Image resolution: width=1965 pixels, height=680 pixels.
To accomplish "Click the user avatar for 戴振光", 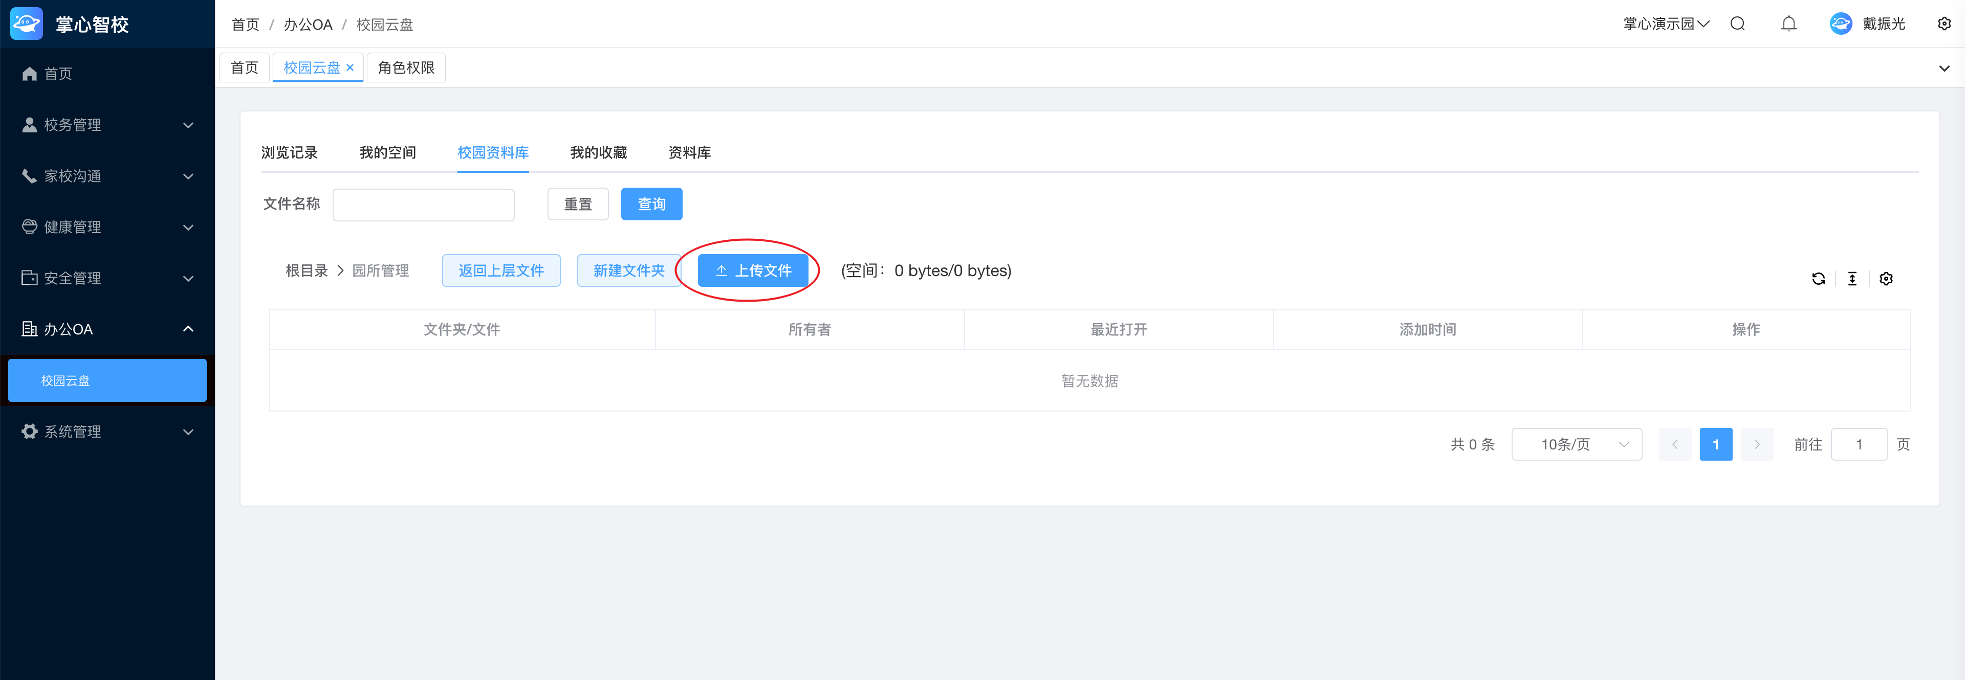I will click(x=1840, y=24).
